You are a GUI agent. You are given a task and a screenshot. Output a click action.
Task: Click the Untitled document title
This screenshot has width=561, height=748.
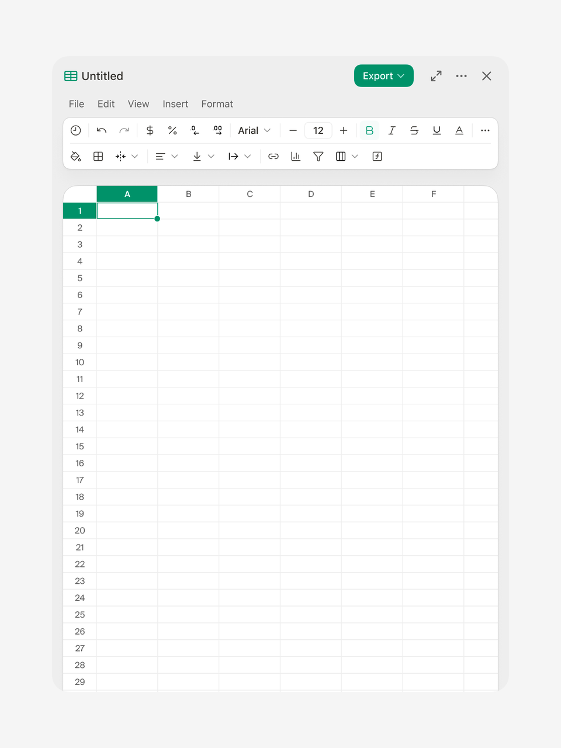[x=102, y=76]
